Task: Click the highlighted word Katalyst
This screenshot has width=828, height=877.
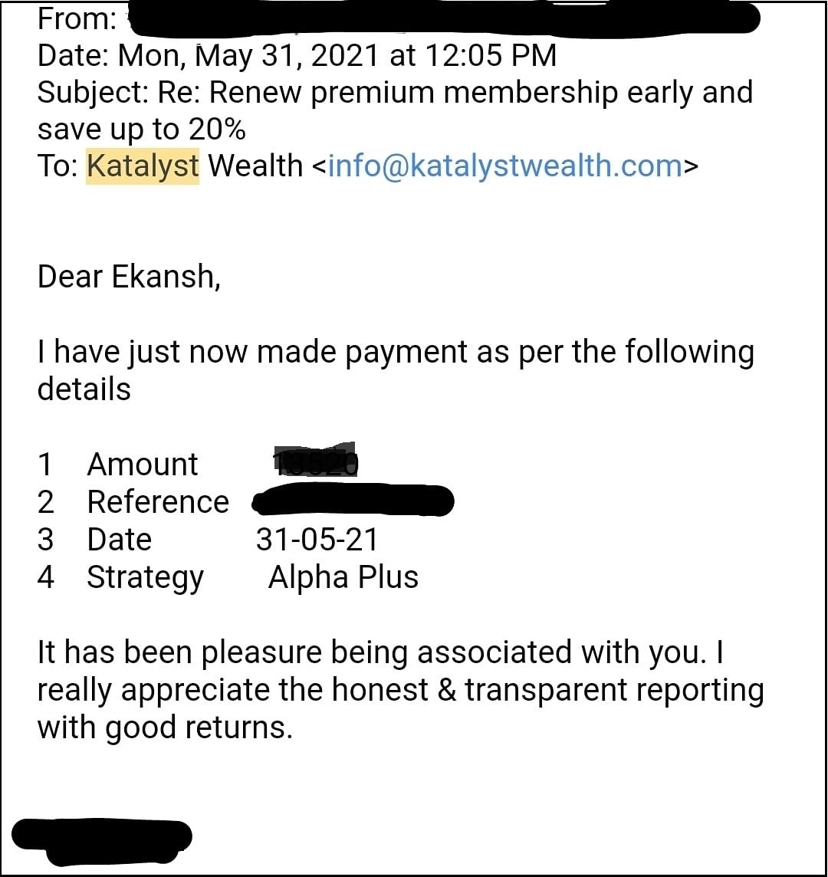Action: [143, 166]
